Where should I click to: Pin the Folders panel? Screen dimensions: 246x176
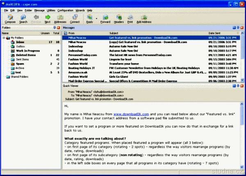click(55, 27)
